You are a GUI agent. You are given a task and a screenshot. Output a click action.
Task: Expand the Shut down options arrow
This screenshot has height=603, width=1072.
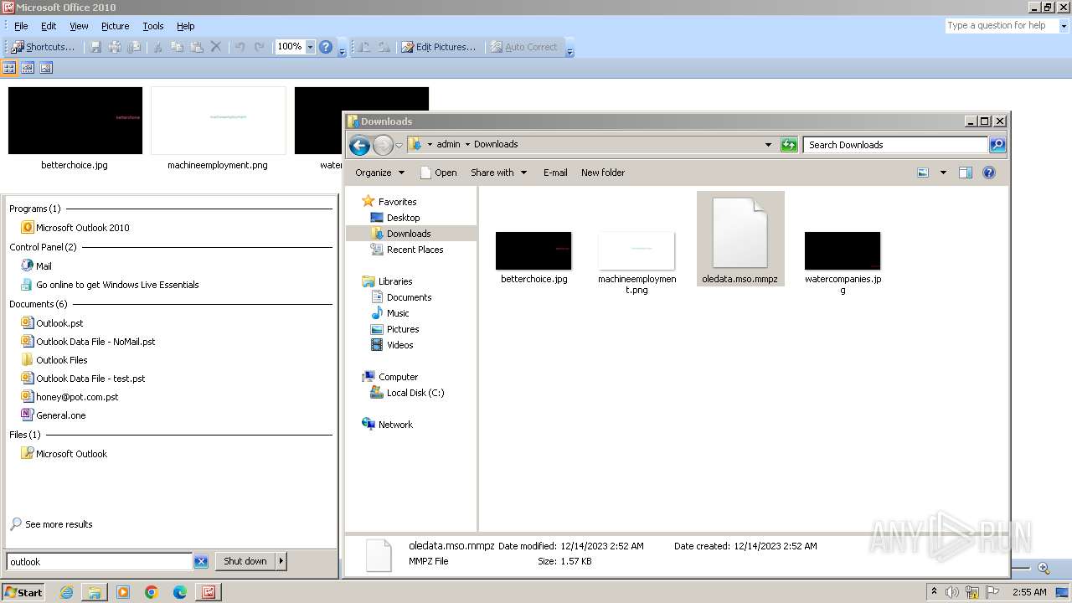[281, 561]
